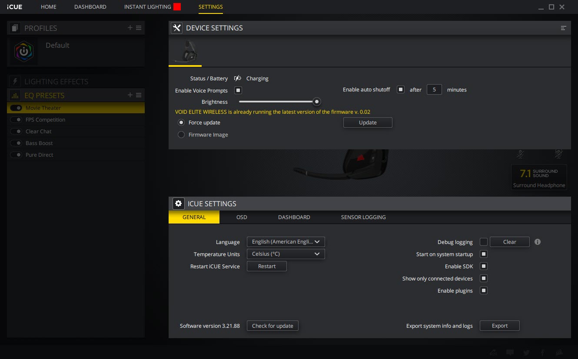This screenshot has width=578, height=359.
Task: Select the Force update radio button
Action: coord(181,122)
